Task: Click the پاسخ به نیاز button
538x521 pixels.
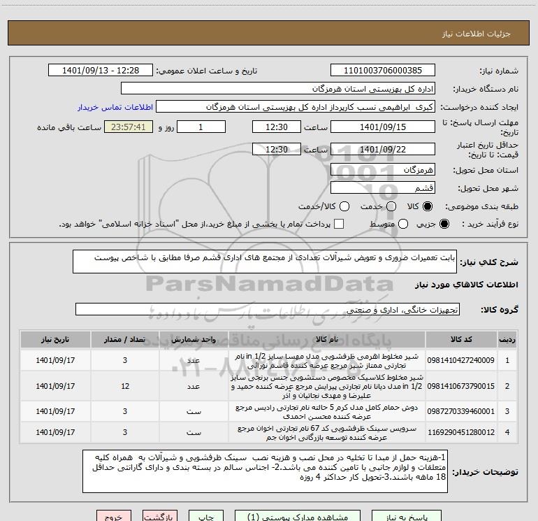Action: coord(406,516)
